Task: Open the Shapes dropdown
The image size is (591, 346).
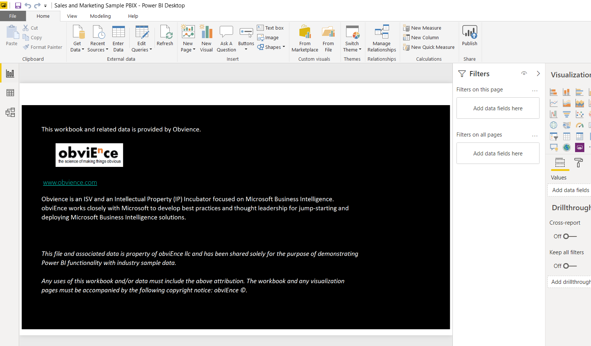Action: point(271,47)
